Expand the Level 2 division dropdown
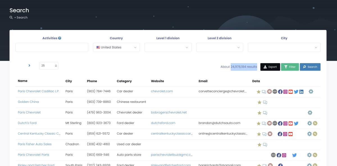This screenshot has width=337, height=166. (220, 47)
